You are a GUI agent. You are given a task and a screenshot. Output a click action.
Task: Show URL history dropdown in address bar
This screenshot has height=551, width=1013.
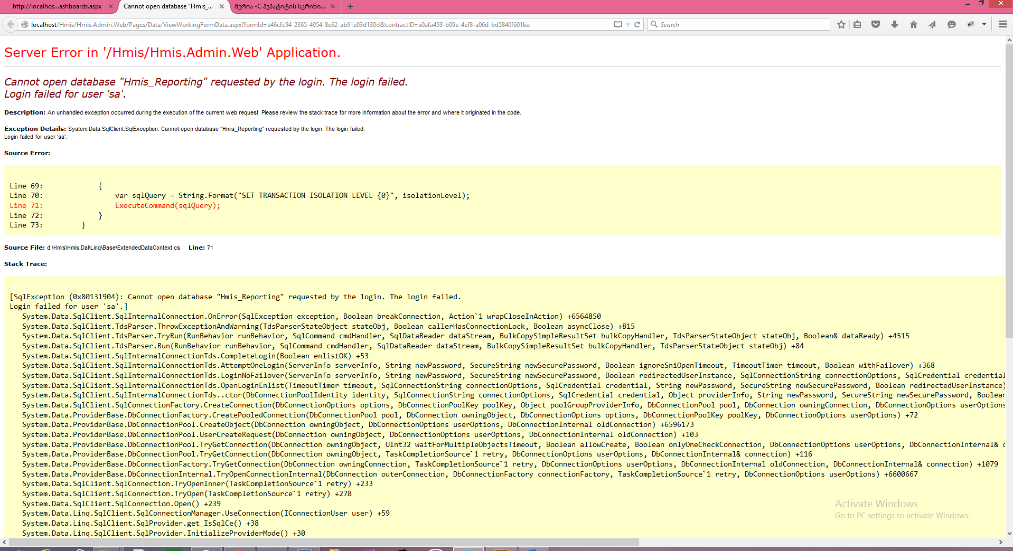tap(628, 24)
